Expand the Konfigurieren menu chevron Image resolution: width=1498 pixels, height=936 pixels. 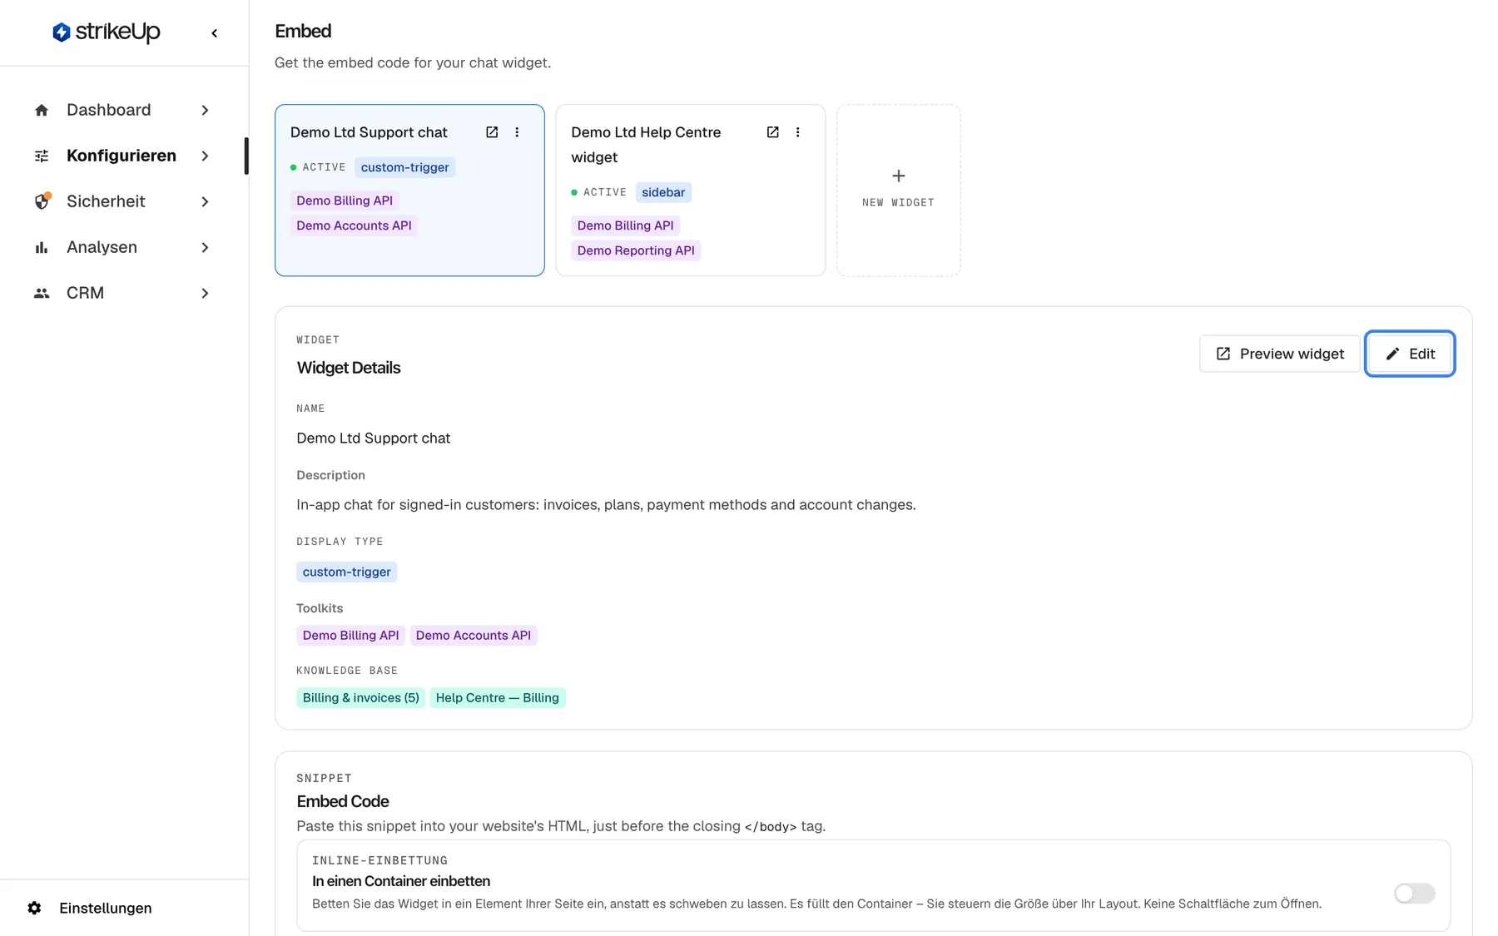[205, 156]
